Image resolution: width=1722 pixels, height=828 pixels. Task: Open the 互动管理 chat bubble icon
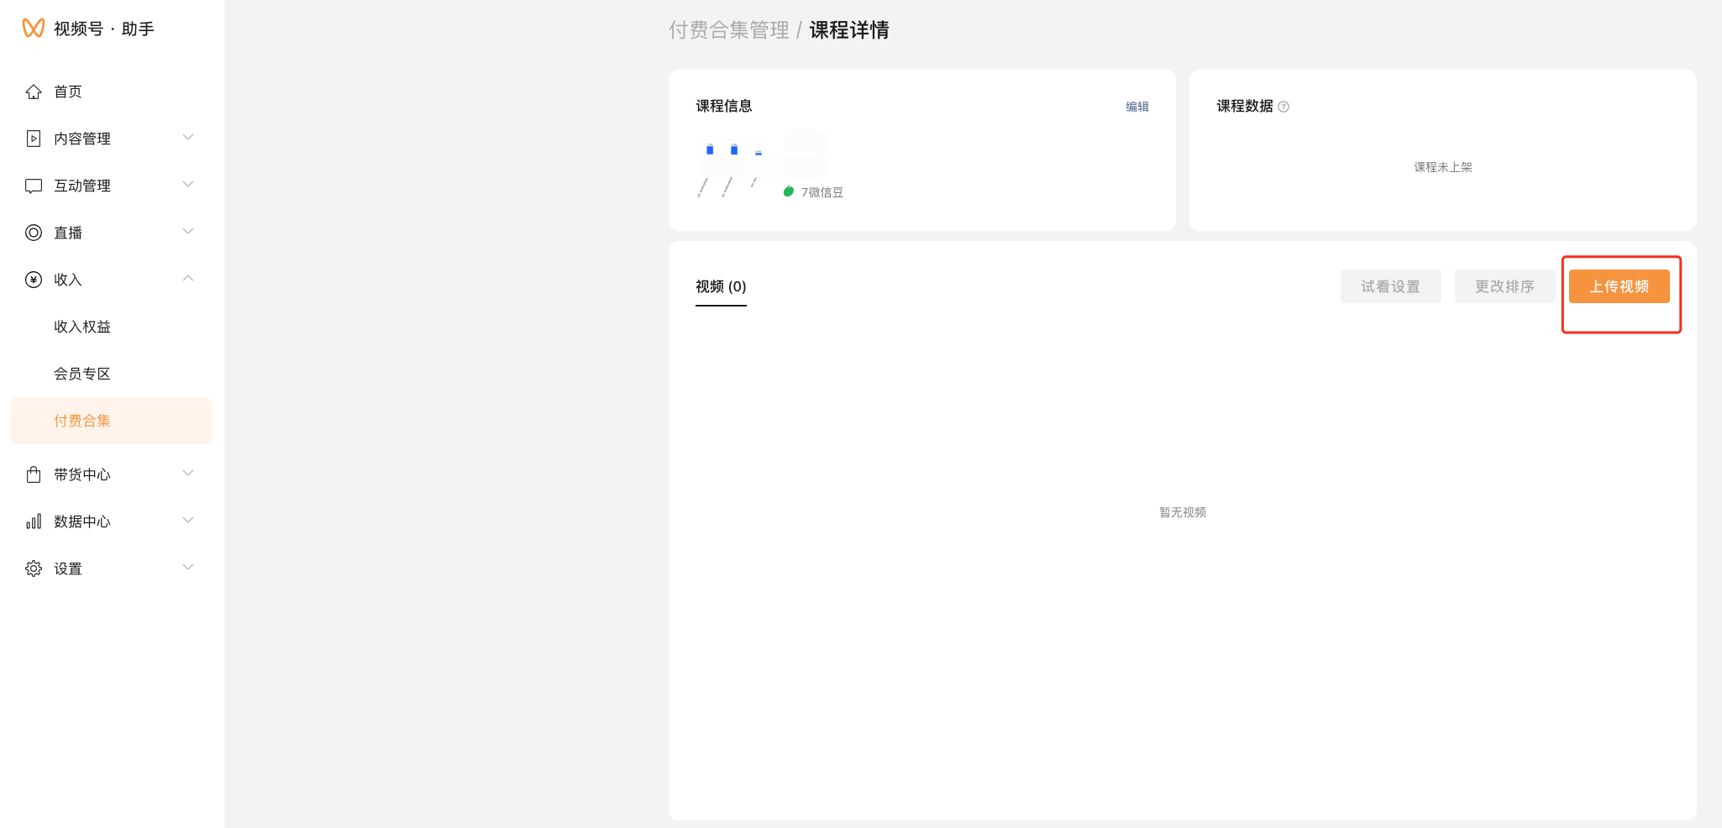click(34, 185)
